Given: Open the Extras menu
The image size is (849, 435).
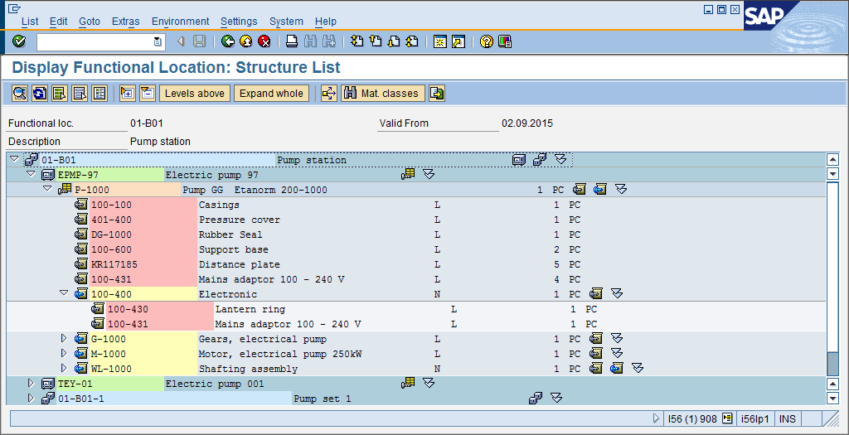Looking at the screenshot, I should (x=126, y=21).
